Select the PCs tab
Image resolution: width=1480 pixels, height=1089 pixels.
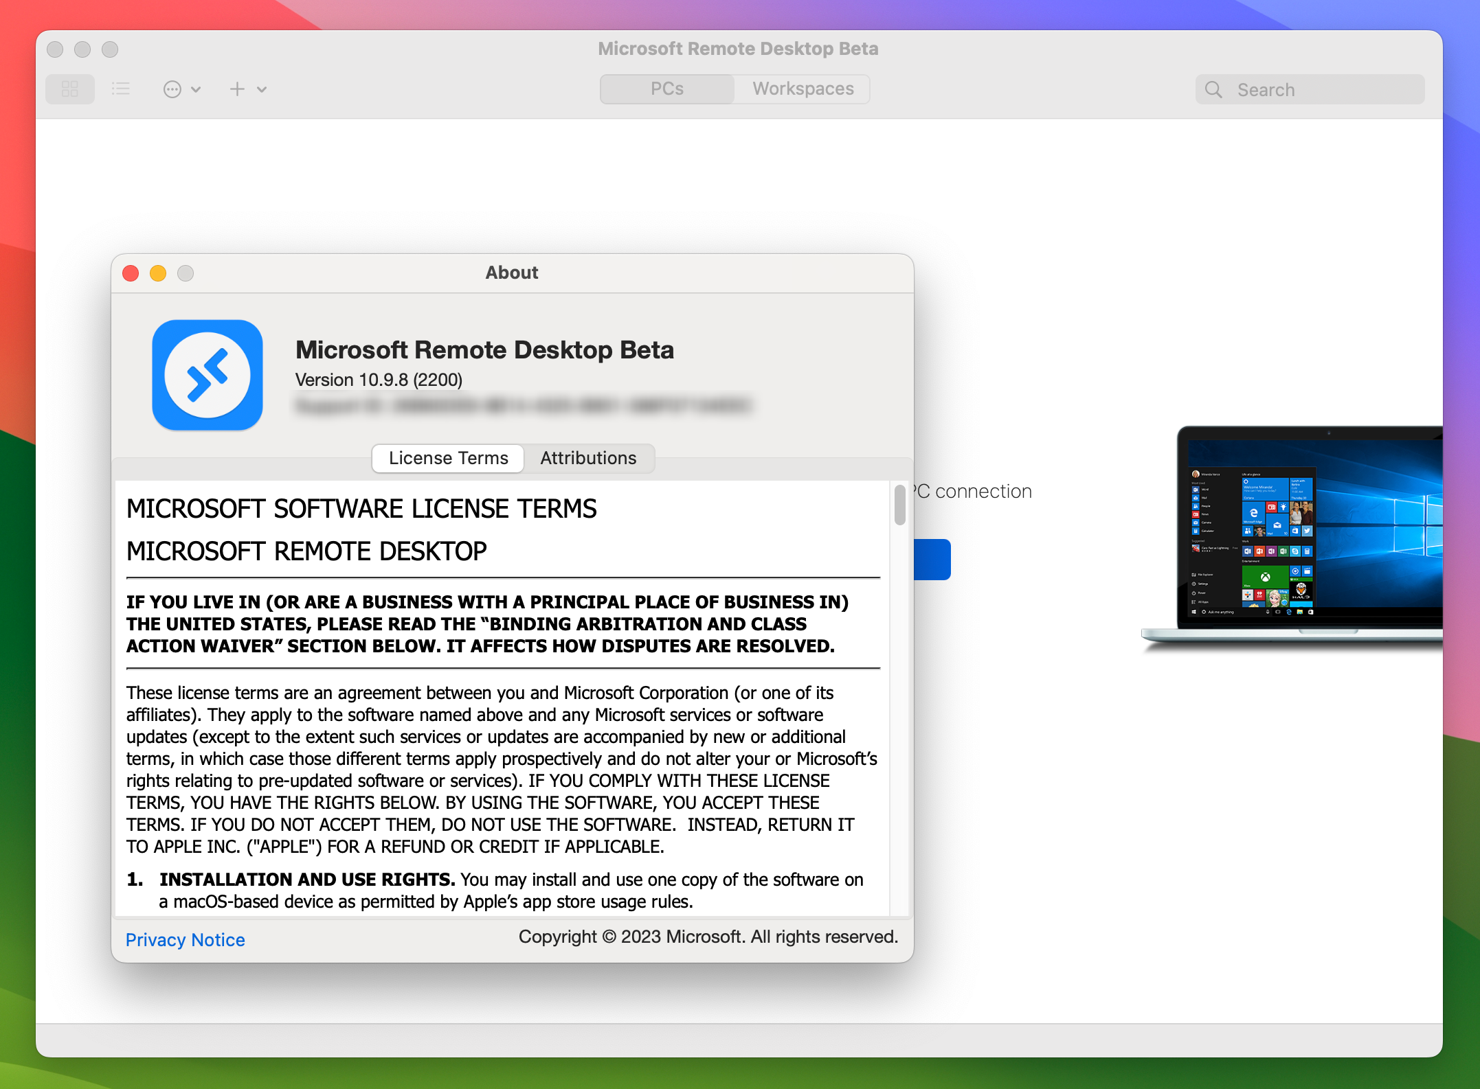tap(666, 89)
